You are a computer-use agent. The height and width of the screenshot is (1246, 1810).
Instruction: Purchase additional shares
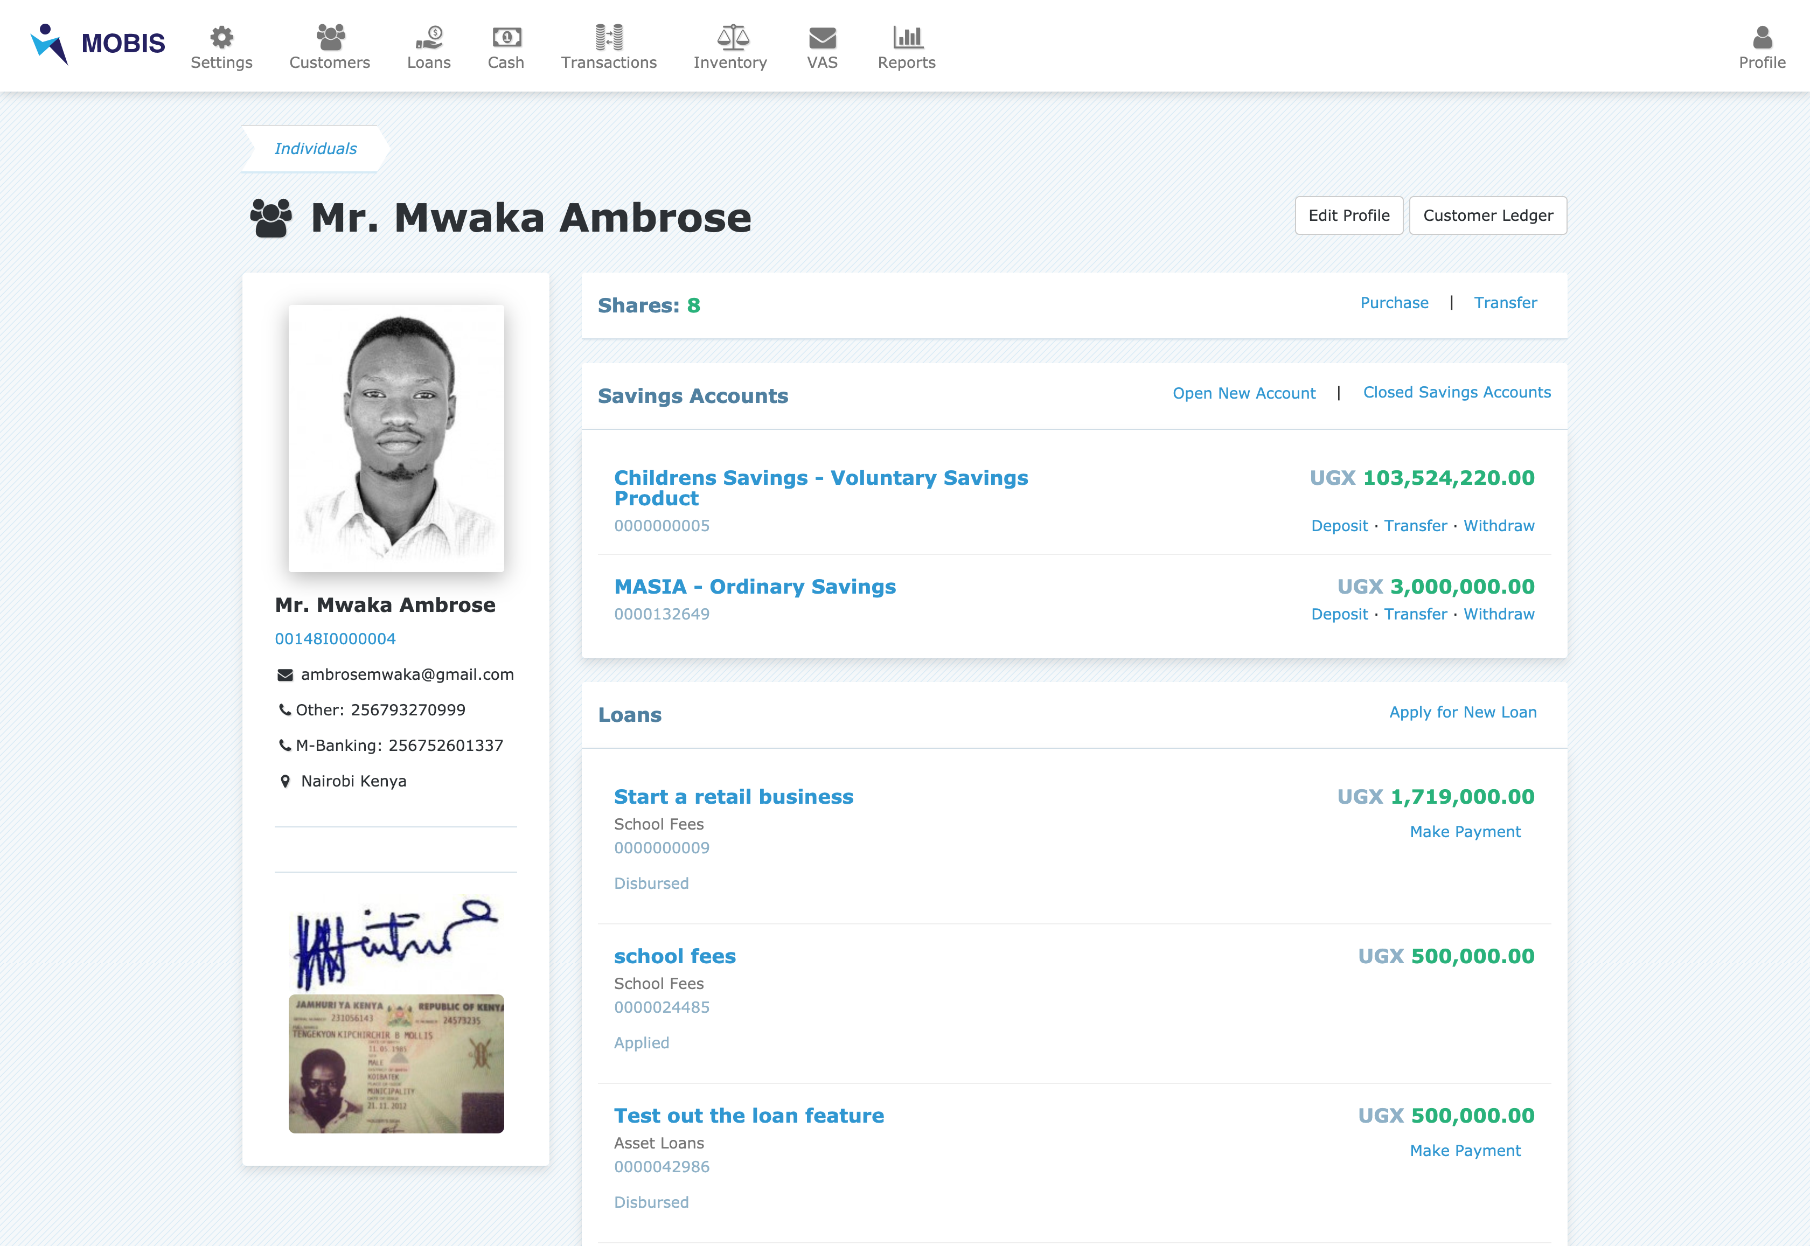point(1394,303)
